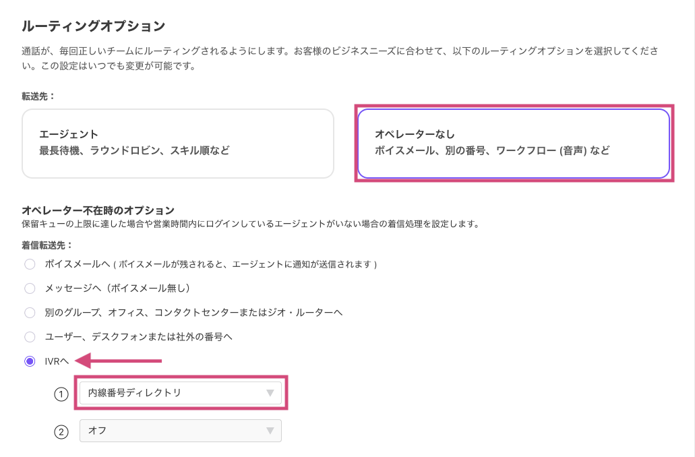Choose the メッセージへ（ボイスメール無し）radio option

tap(30, 288)
